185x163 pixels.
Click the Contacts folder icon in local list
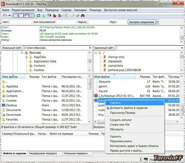click(x=4, y=96)
